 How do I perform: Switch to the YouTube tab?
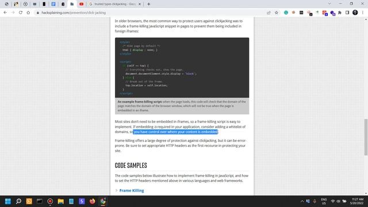pos(81,4)
